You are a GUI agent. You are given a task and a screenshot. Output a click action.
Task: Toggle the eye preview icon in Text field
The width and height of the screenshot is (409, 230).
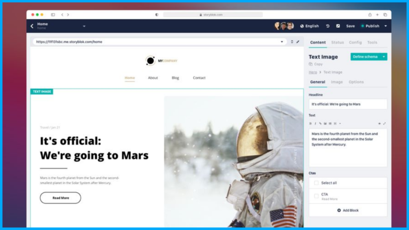[x=379, y=123]
